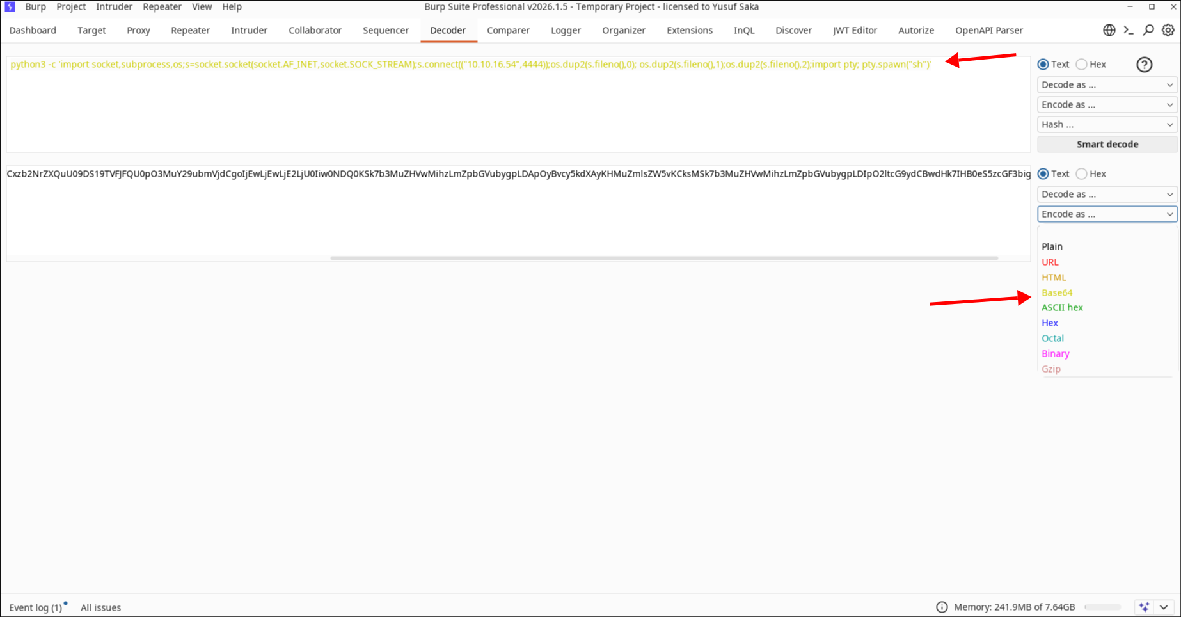Click the Smart decode button
This screenshot has width=1181, height=617.
point(1107,144)
